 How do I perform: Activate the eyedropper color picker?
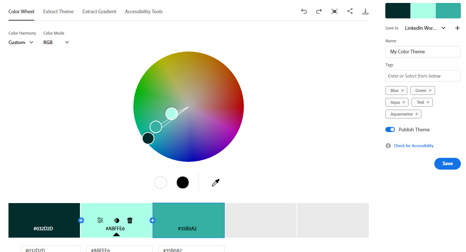tap(216, 182)
